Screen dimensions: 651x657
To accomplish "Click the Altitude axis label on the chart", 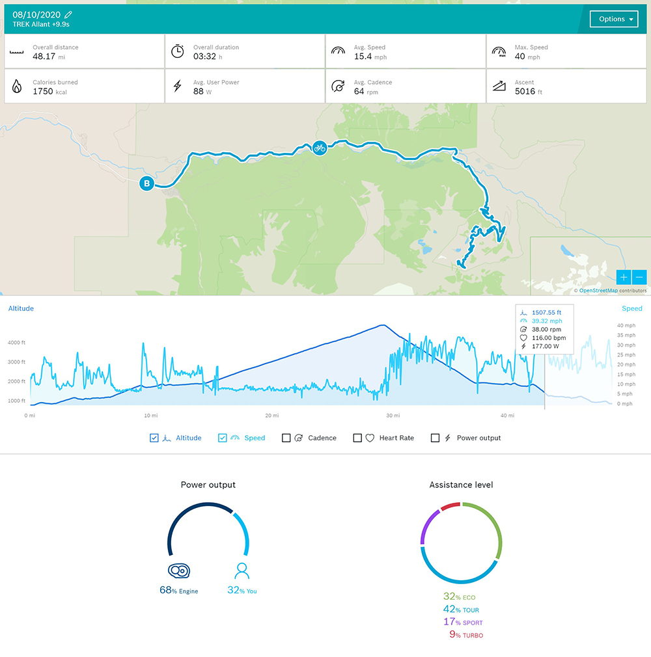I will pyautogui.click(x=21, y=308).
